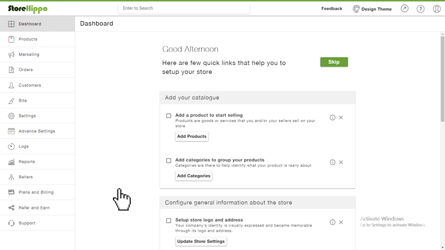The image size is (445, 250).
Task: Click info icon for Setup store logo
Action: point(332,222)
